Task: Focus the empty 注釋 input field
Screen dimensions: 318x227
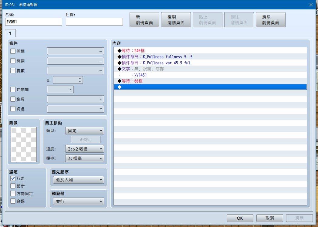Action: (94, 22)
